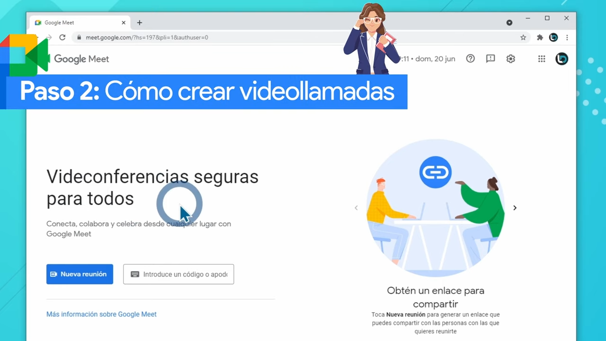Go back with the left carousel arrow
This screenshot has width=606, height=341.
click(x=356, y=207)
